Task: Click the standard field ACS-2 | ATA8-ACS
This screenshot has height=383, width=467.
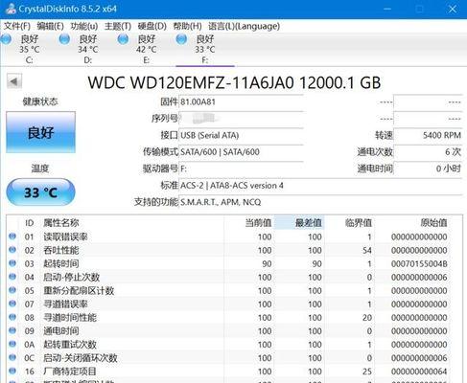Action: pos(320,186)
